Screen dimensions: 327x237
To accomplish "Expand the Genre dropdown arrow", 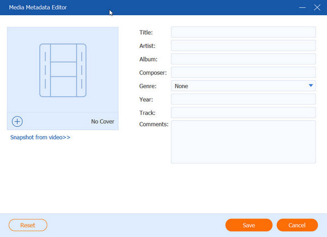I will (311, 86).
